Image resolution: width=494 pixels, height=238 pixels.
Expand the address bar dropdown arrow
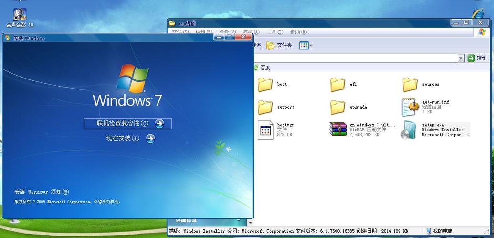pyautogui.click(x=461, y=58)
